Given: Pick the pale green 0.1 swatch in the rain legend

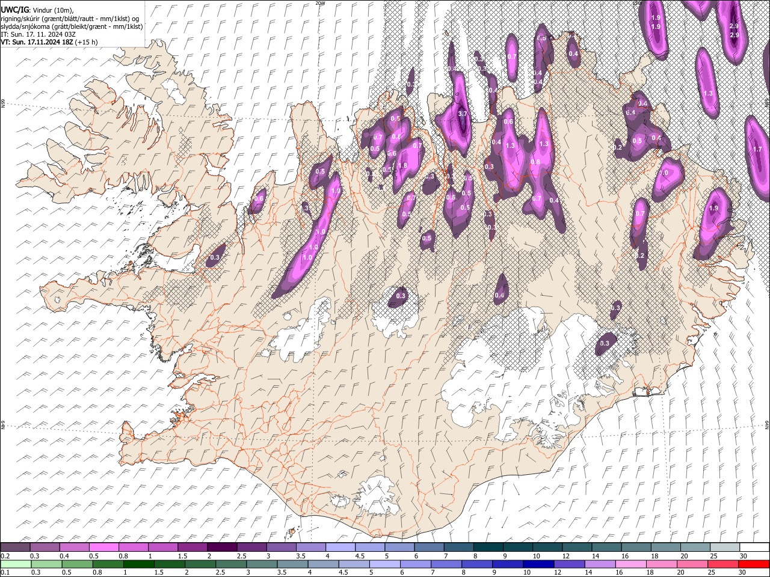Looking at the screenshot, I should point(15,564).
